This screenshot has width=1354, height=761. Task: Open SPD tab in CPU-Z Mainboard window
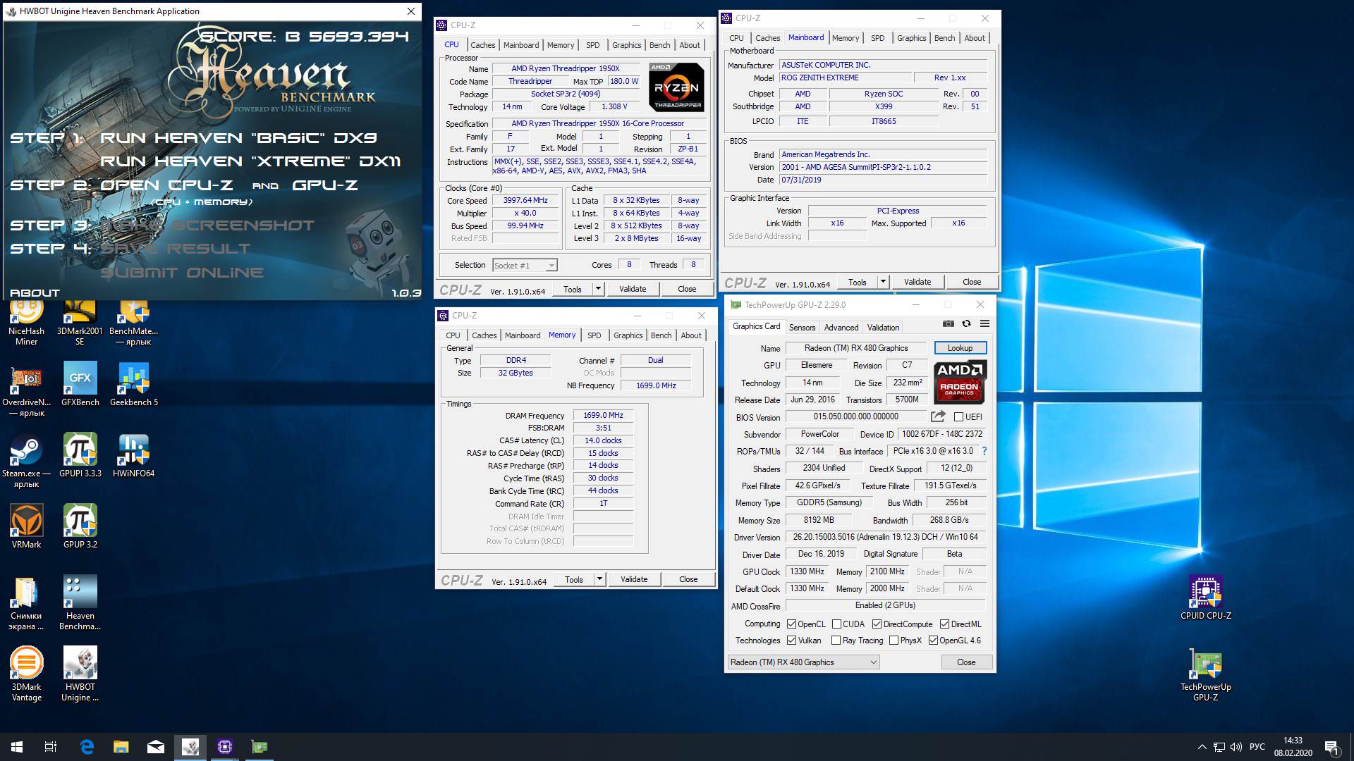click(x=877, y=38)
